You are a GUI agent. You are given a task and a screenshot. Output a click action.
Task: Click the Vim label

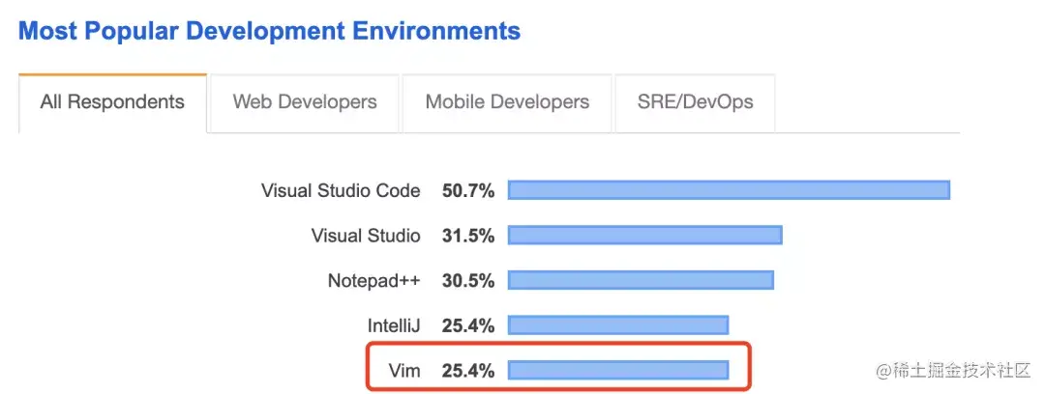pos(404,371)
